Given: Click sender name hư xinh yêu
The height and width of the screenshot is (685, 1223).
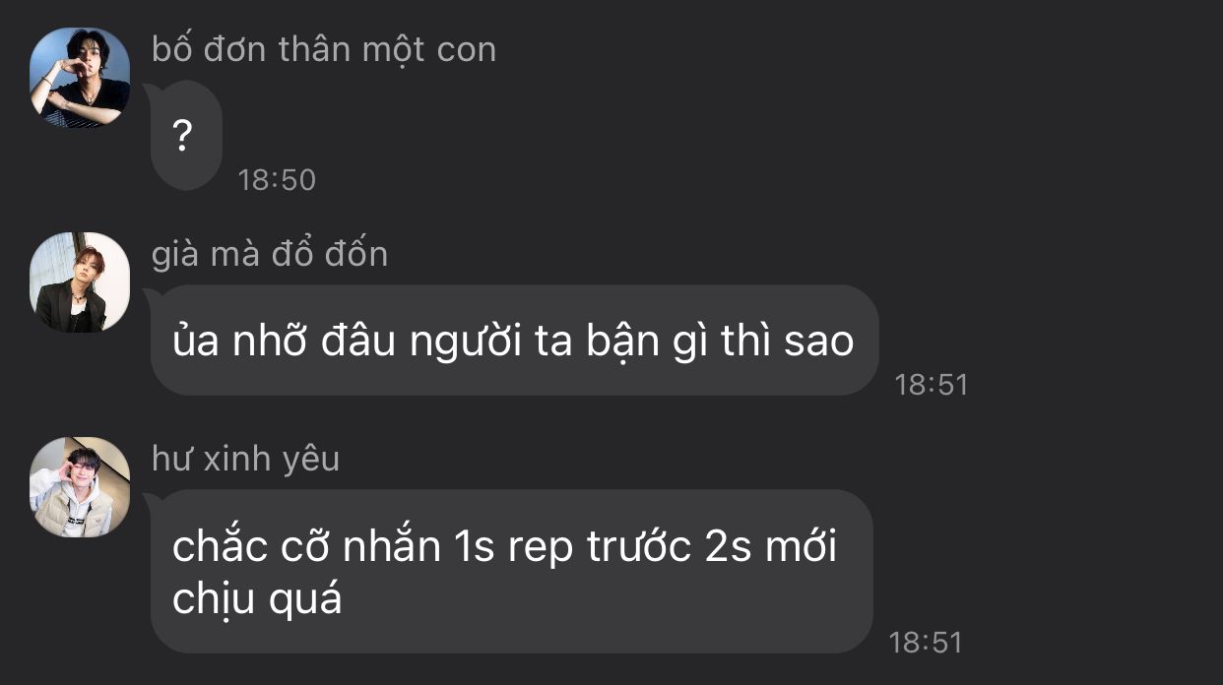Looking at the screenshot, I should pyautogui.click(x=245, y=459).
